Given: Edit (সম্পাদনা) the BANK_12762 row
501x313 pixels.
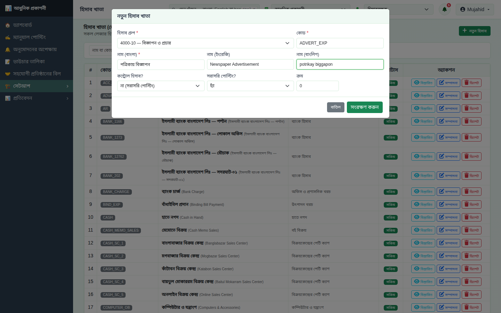Looking at the screenshot, I should pyautogui.click(x=448, y=156).
